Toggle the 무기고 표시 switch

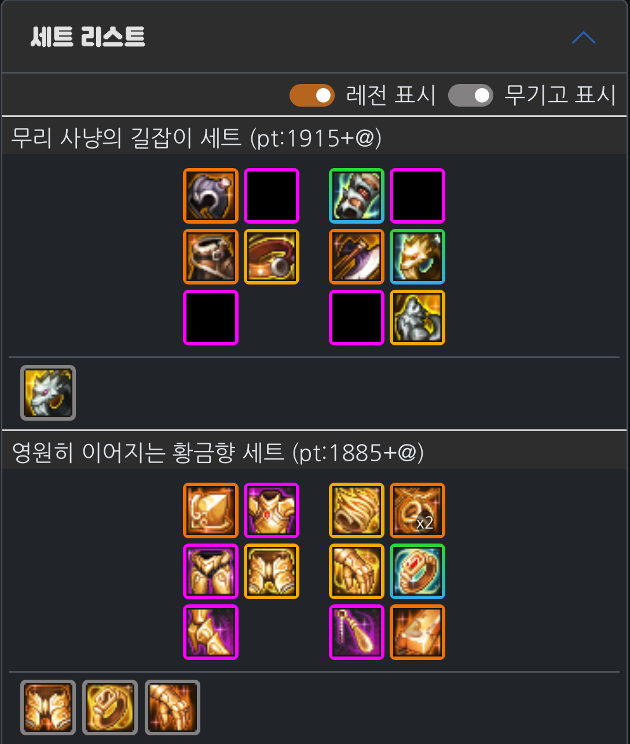[x=471, y=95]
